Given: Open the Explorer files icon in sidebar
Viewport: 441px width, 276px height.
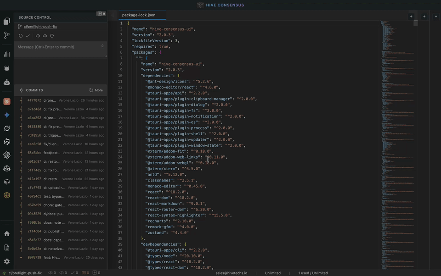Looking at the screenshot, I should pyautogui.click(x=7, y=21).
